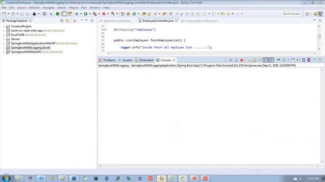This screenshot has width=325, height=182.
Task: Click the Clear Console icon
Action: click(x=254, y=60)
